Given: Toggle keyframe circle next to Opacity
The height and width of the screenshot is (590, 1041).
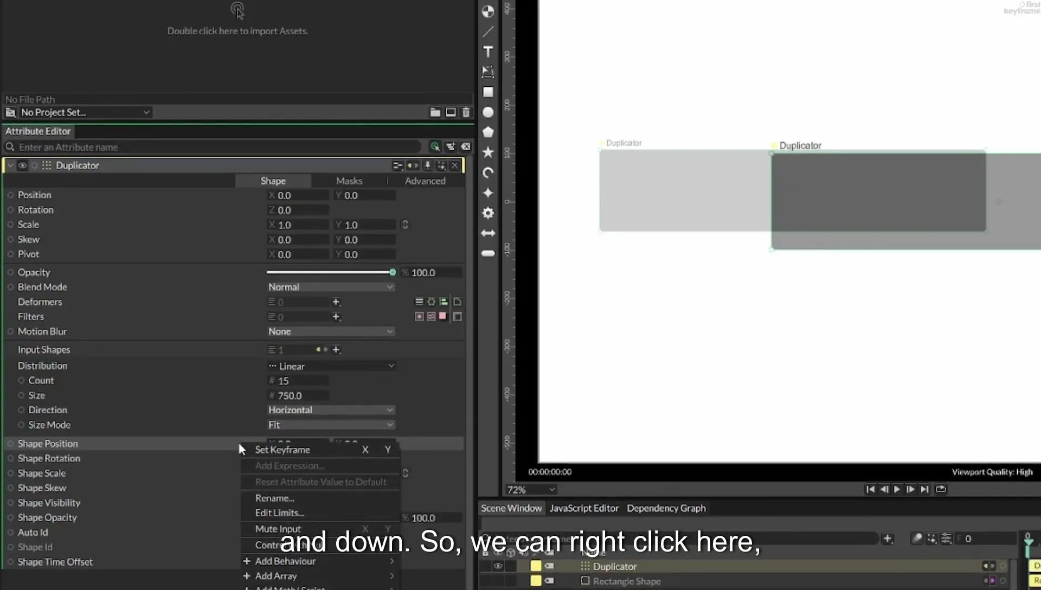Looking at the screenshot, I should 10,272.
